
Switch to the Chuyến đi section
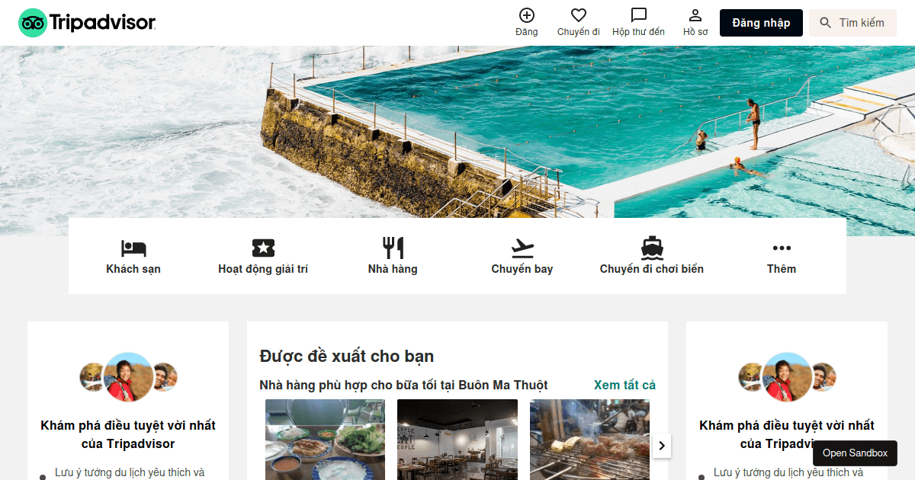click(578, 22)
